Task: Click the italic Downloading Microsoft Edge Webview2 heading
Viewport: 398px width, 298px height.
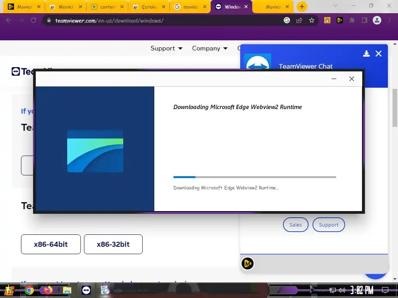Action: [x=237, y=107]
